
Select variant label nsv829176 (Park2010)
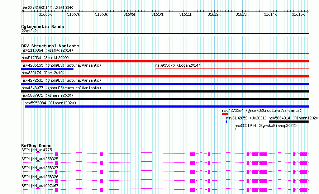(43, 73)
